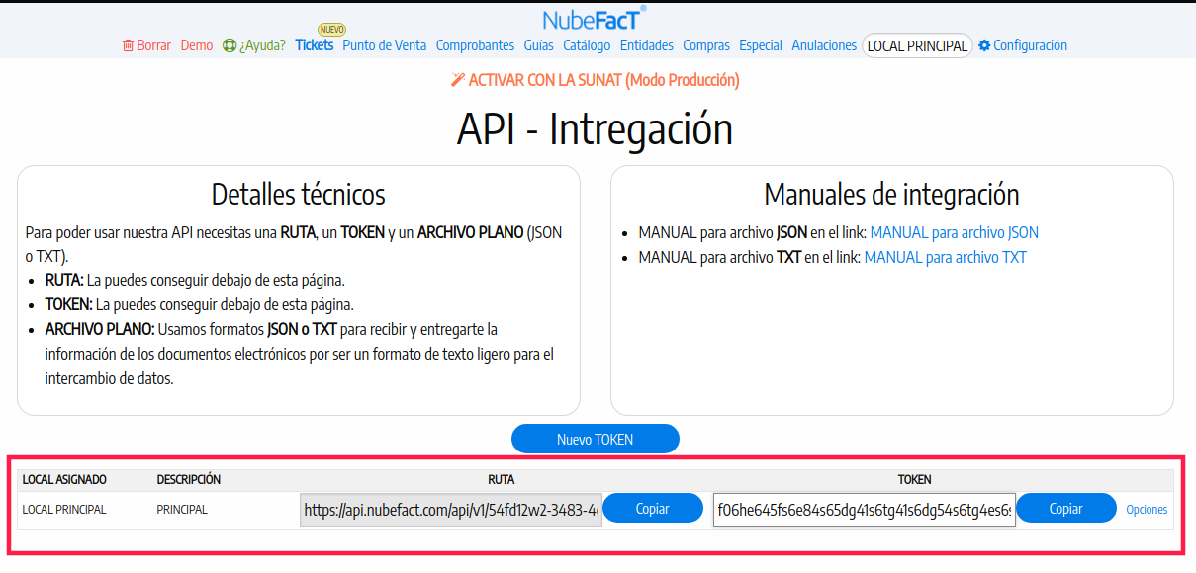Click the Manuales de integración heading

tap(891, 194)
